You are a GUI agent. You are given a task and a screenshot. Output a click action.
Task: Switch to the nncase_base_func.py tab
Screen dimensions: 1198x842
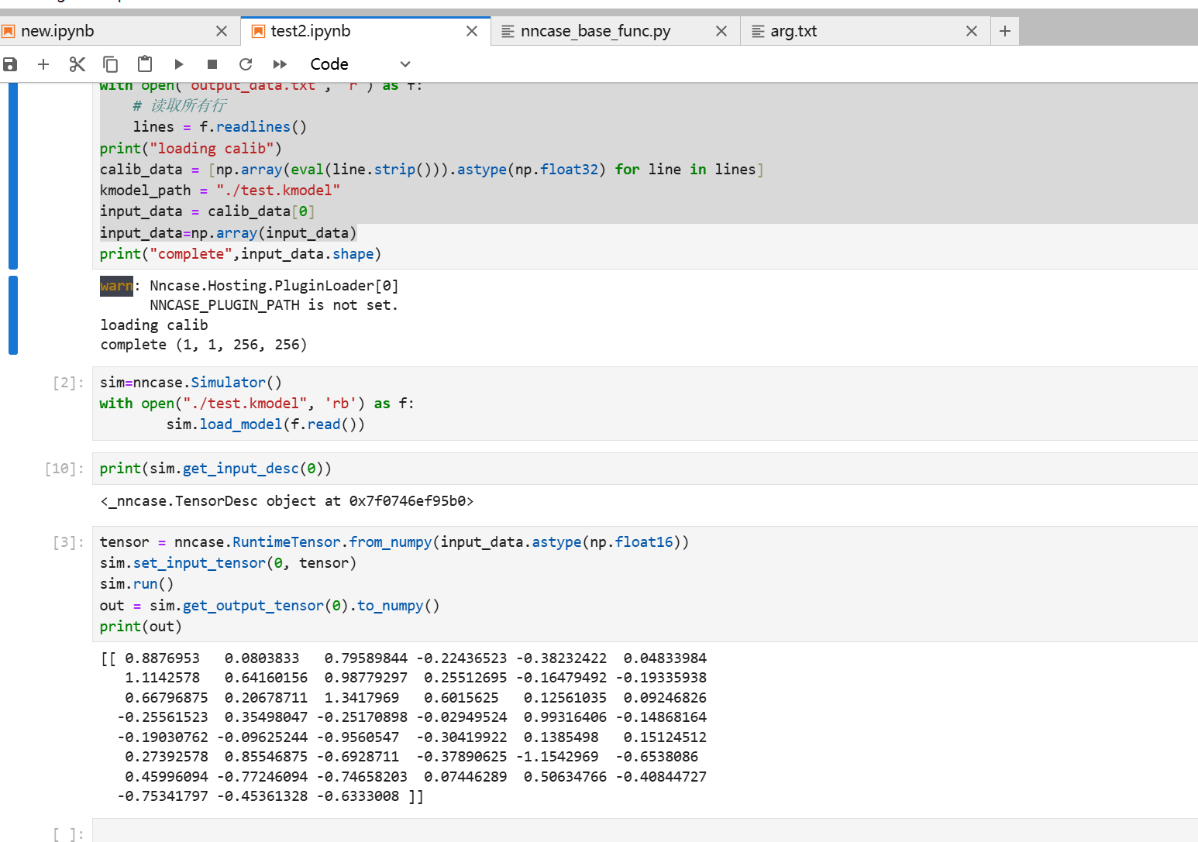(595, 31)
